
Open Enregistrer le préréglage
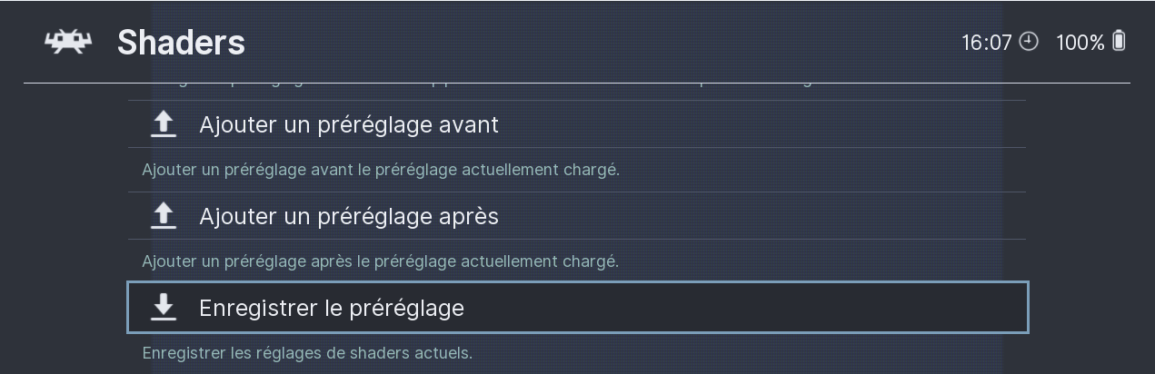[x=332, y=308]
